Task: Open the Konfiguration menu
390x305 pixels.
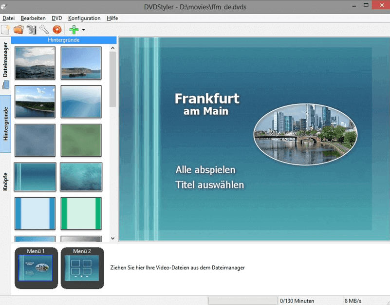Action: (84, 18)
